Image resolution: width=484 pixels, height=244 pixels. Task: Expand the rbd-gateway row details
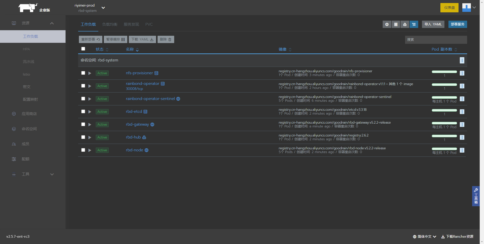90,125
